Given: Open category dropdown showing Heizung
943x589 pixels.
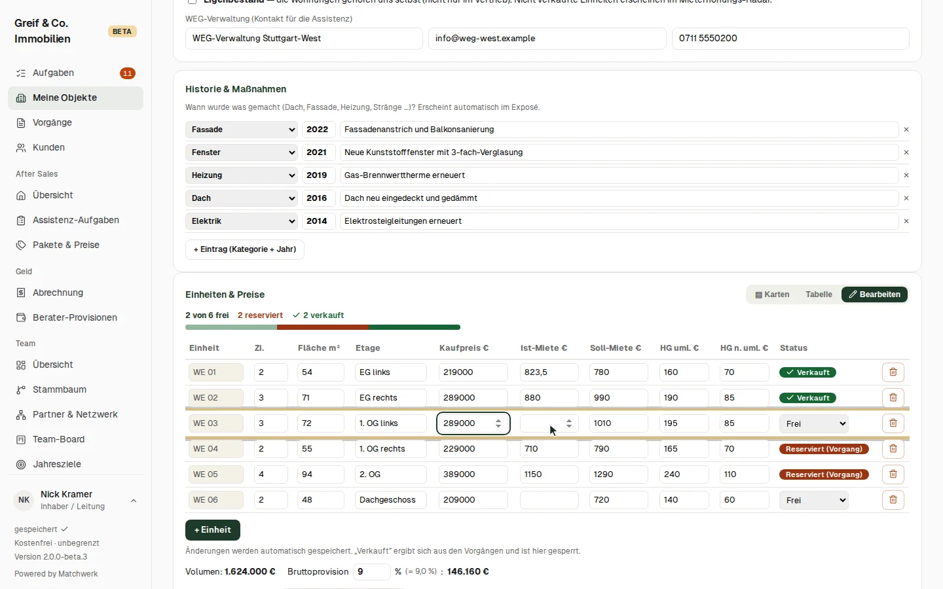Looking at the screenshot, I should point(242,175).
